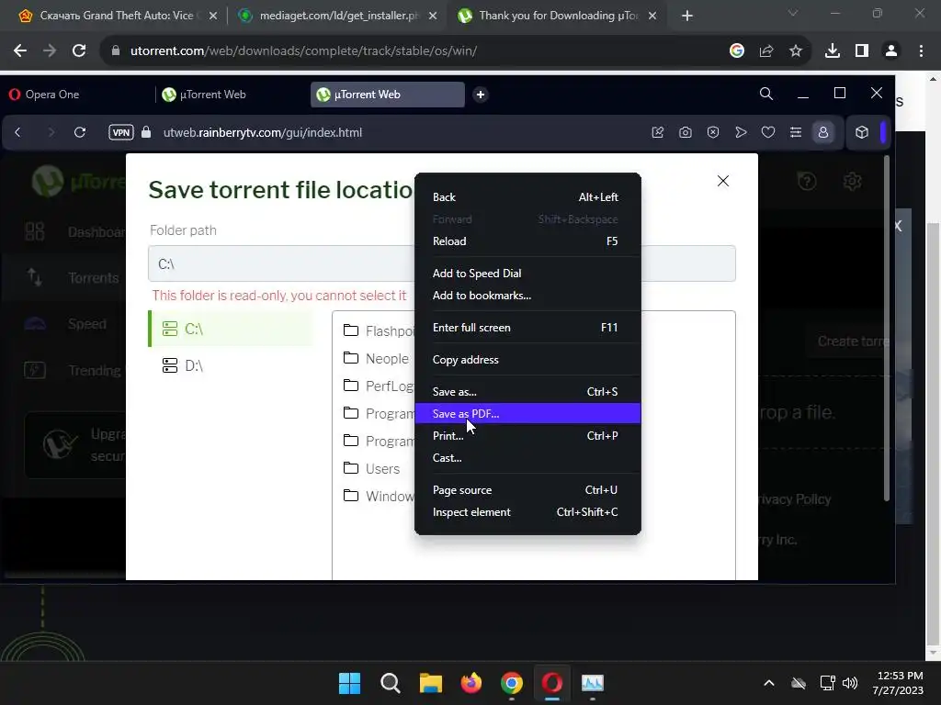941x705 pixels.
Task: Open the Opera easy setup icon
Action: (796, 132)
